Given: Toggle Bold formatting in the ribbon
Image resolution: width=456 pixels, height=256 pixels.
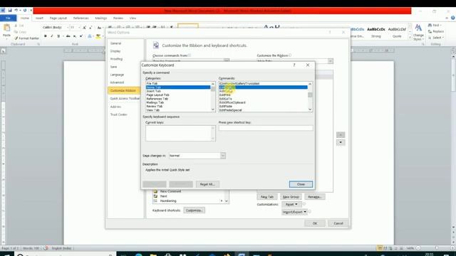Looking at the screenshot, I should coord(46,36).
